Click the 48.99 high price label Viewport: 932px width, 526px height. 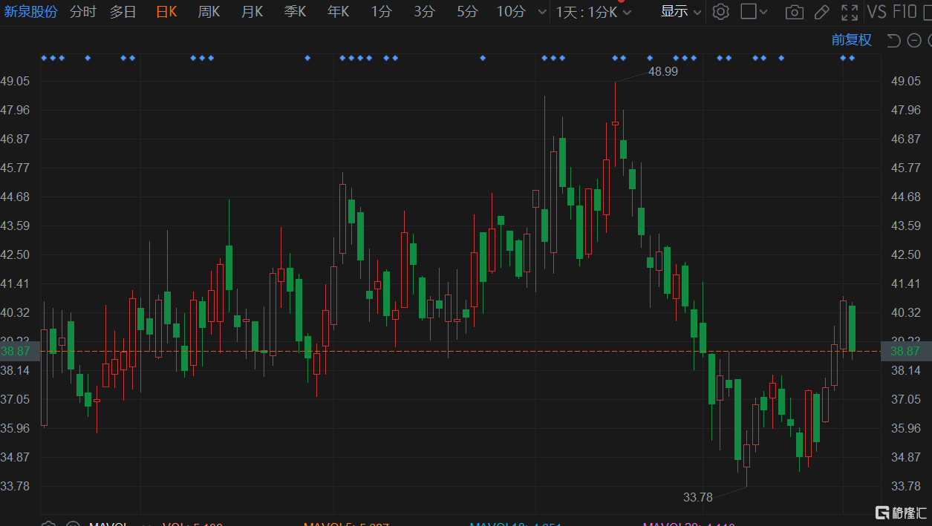662,71
